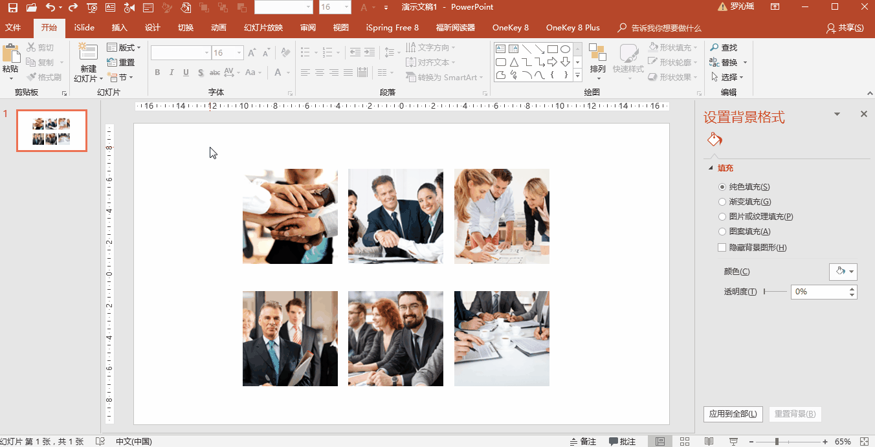Image resolution: width=875 pixels, height=447 pixels.
Task: Align text left in paragraph group
Action: point(305,72)
